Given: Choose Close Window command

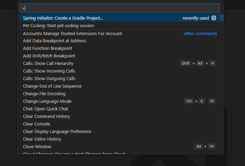Looking at the screenshot, I should point(120,147).
